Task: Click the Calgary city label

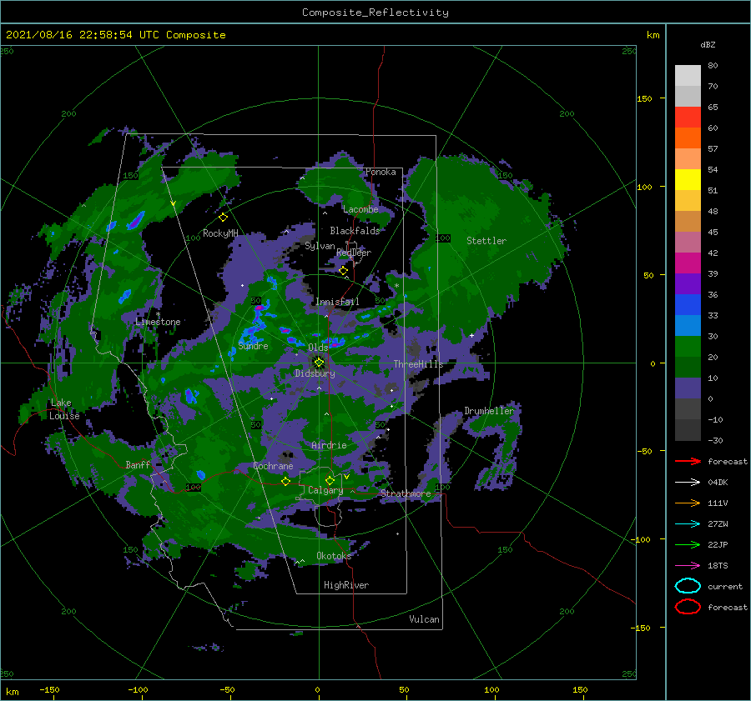Action: [325, 490]
